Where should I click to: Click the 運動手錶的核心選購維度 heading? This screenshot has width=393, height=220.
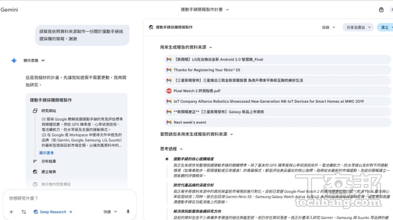(x=193, y=159)
